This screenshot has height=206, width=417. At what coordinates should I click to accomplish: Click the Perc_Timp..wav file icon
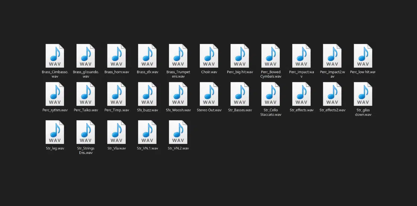click(117, 94)
